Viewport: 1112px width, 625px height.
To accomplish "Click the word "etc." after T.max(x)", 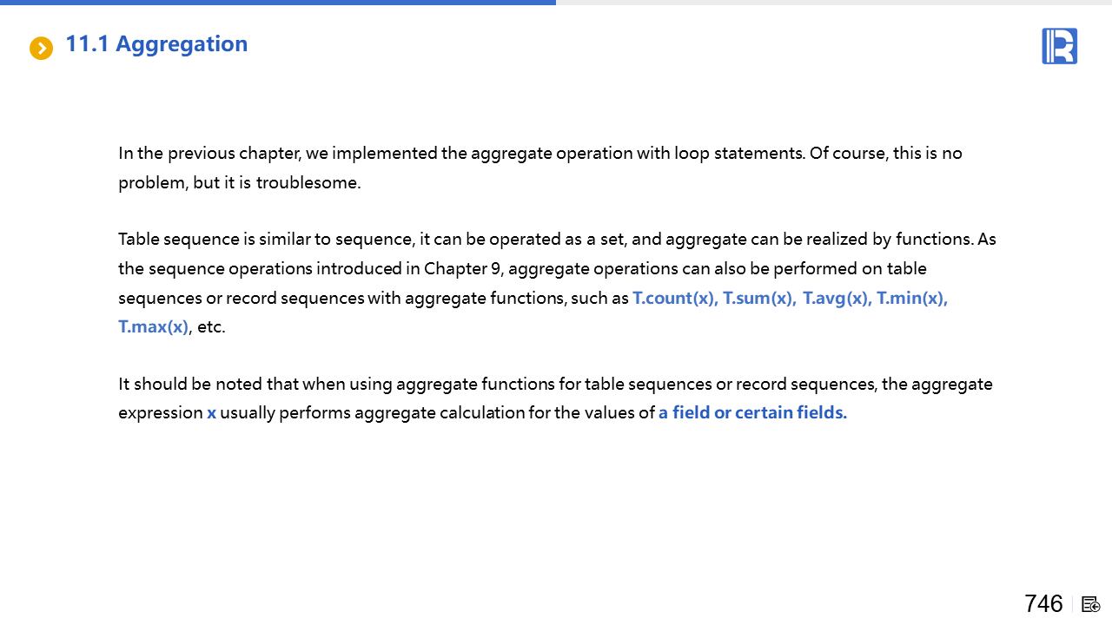I will pos(211,327).
